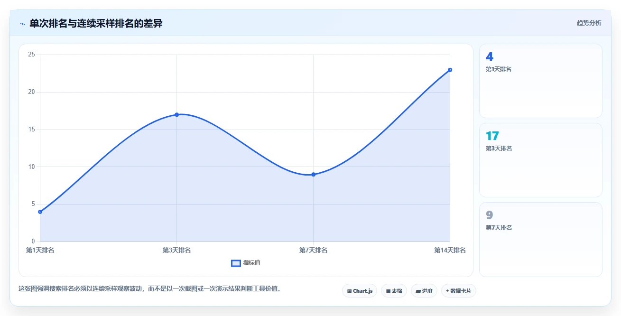Click the y-axis label 20
Viewport: 621px width, 316px height.
point(32,92)
